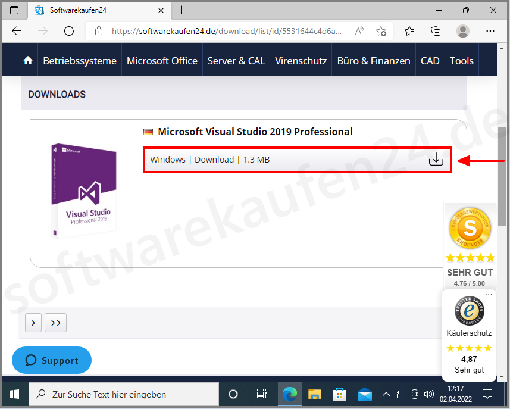The width and height of the screenshot is (510, 409).
Task: Open the notification center icon
Action: click(487, 394)
